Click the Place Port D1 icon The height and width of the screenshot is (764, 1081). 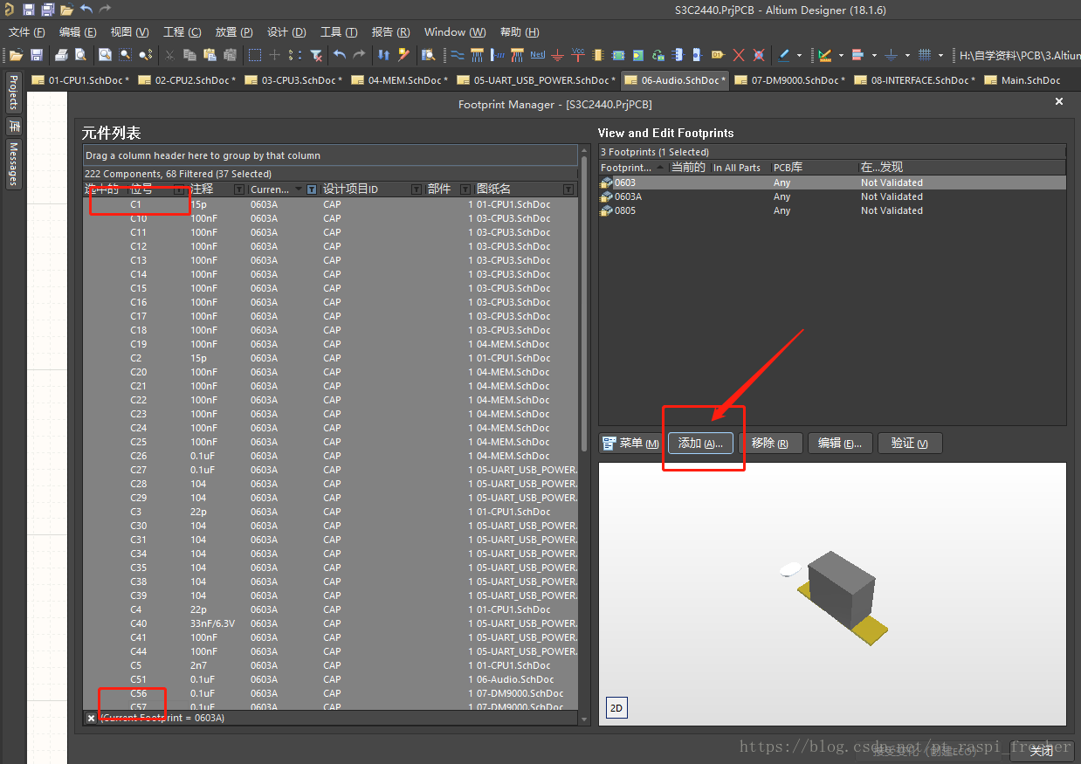coord(718,55)
